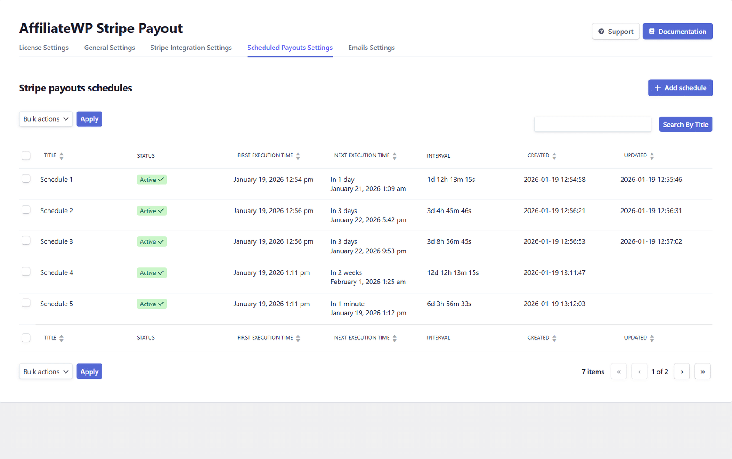Click interval value 12d 12h 13m 15s
Viewport: 732px width, 459px height.
[x=453, y=272]
